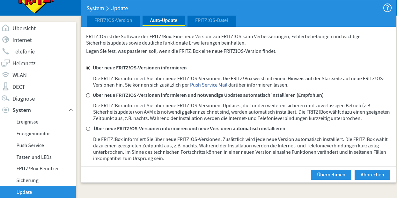Select the recommended 'notwendige Updates automatisch installieren' radio
The height and width of the screenshot is (198, 397).
coord(88,95)
